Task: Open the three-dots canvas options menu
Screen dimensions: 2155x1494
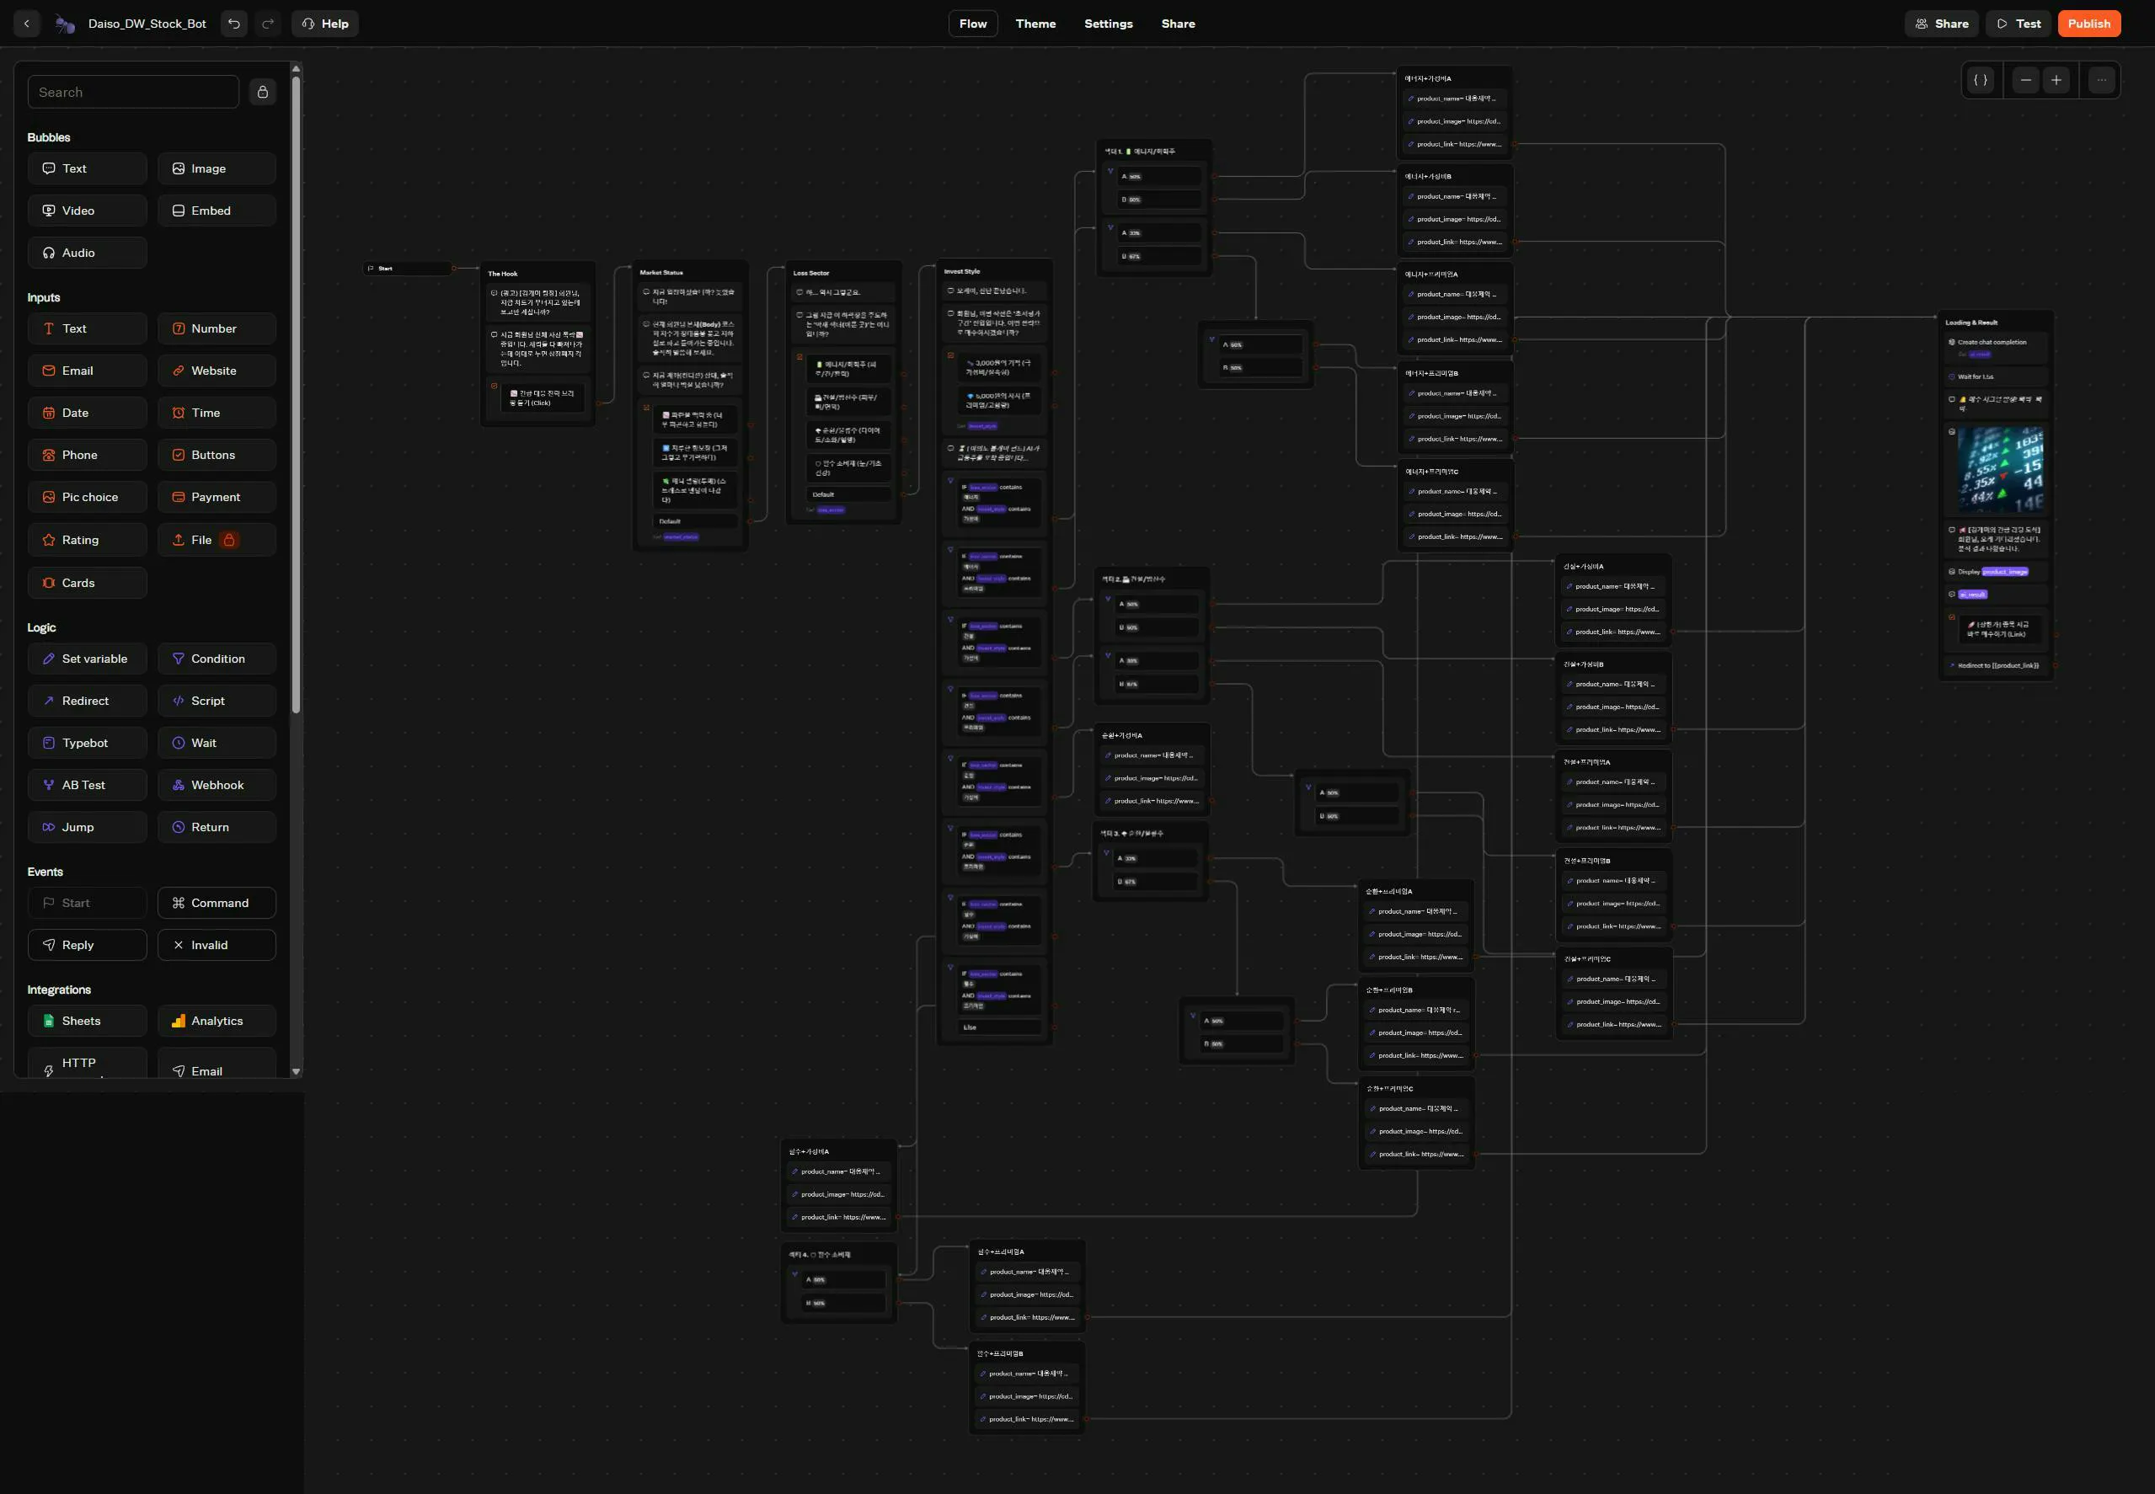Action: click(x=2102, y=81)
